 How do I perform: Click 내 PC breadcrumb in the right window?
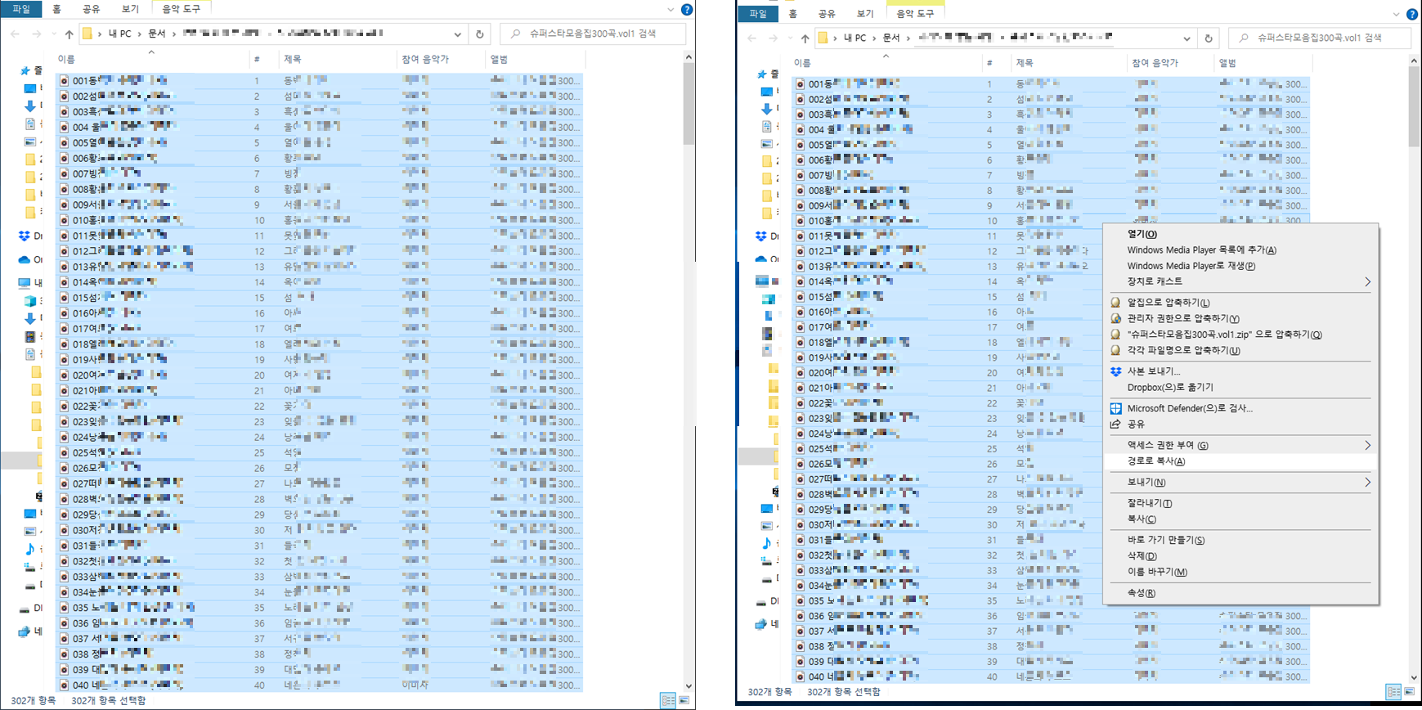(855, 38)
